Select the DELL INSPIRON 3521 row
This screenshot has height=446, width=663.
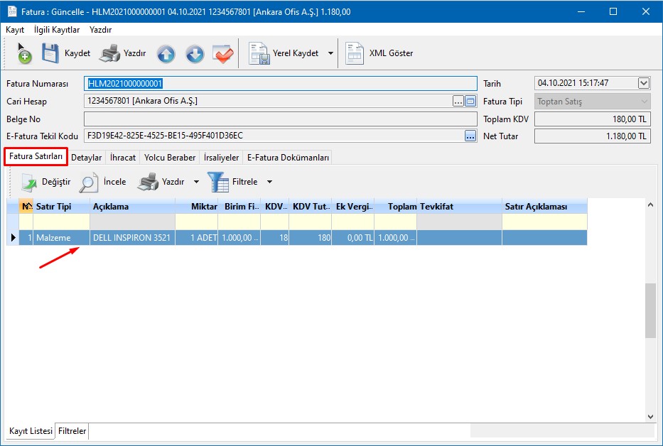(x=131, y=238)
